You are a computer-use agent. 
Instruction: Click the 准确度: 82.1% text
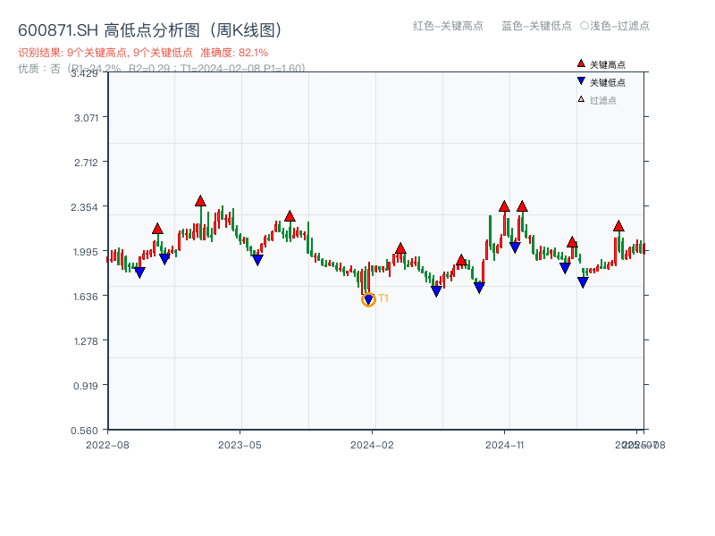point(234,53)
